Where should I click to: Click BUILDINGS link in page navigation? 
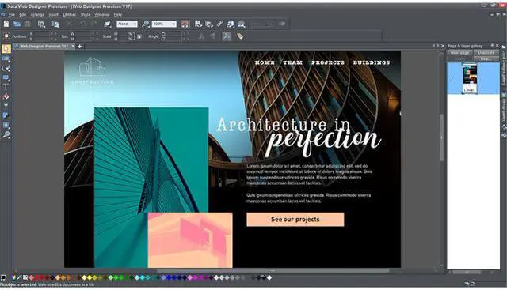coord(372,62)
